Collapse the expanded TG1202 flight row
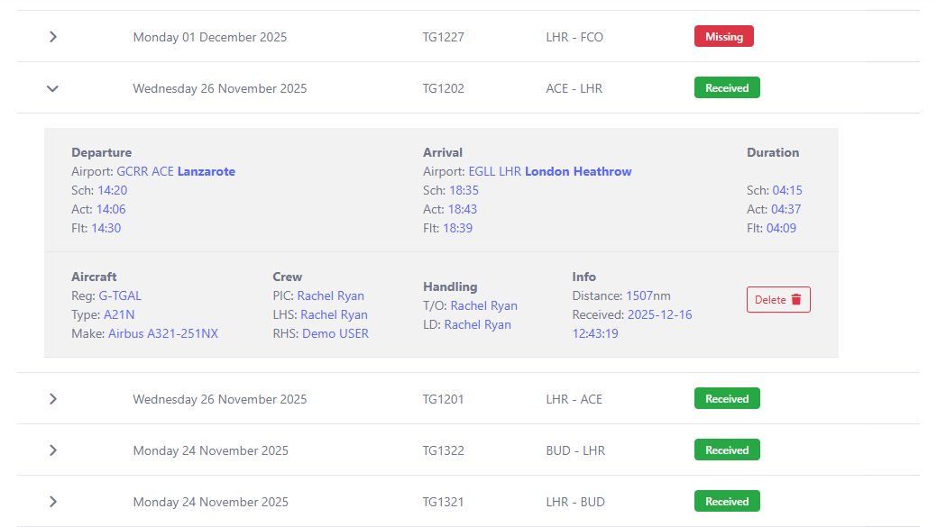 tap(51, 88)
